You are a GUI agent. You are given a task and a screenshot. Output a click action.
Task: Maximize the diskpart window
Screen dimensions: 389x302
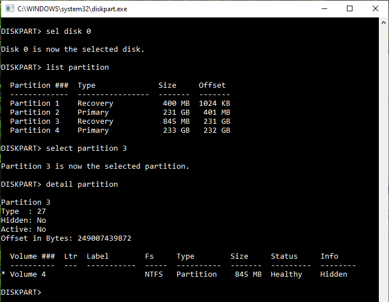350,8
